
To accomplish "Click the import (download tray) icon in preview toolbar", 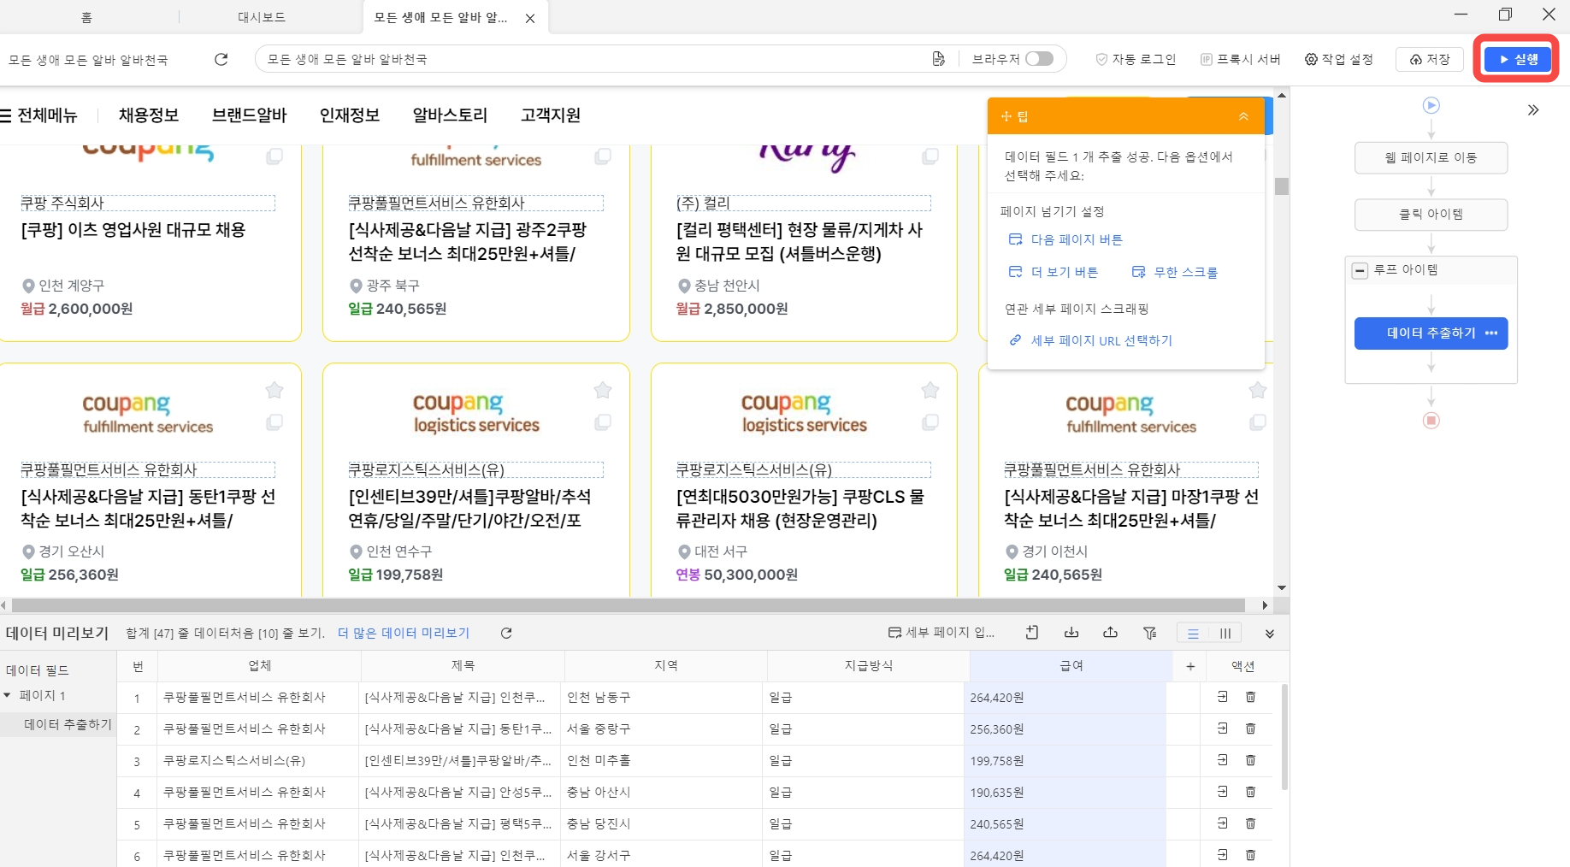I will 1071,633.
